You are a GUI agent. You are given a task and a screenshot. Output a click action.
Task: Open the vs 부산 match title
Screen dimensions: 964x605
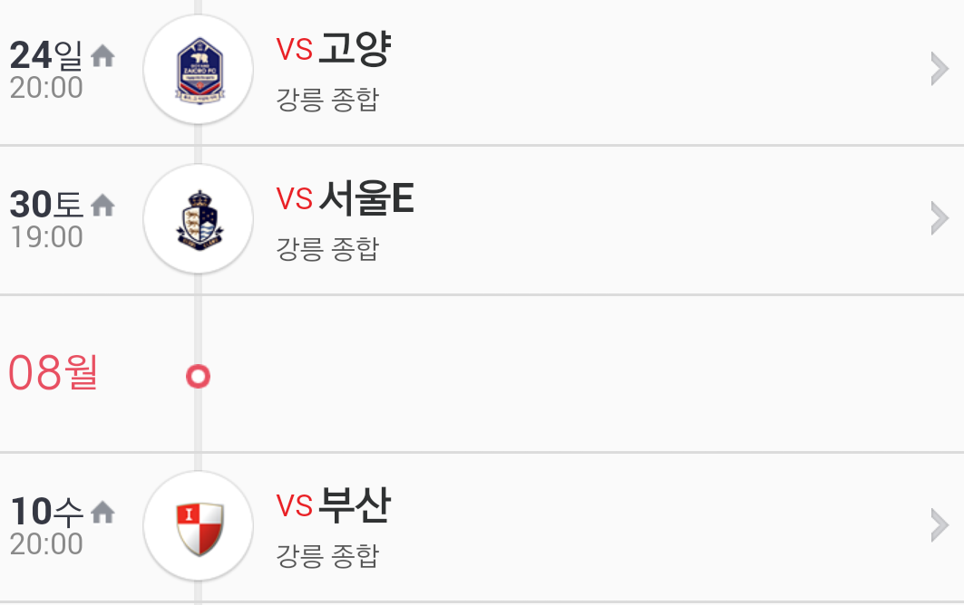pos(333,504)
